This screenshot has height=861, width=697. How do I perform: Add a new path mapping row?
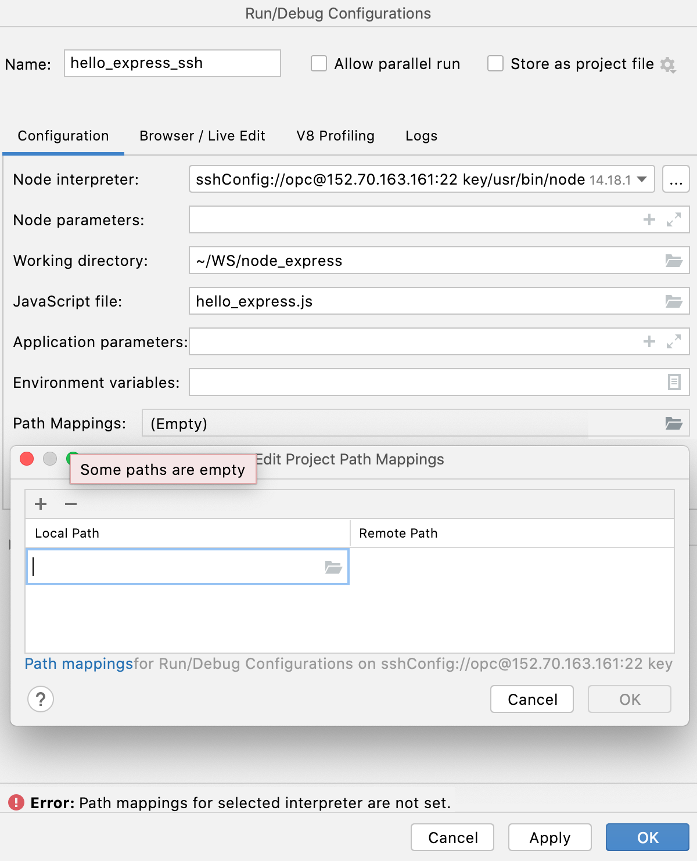coord(40,504)
